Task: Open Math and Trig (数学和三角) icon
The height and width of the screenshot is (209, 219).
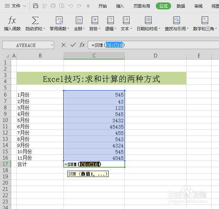Action: (x=205, y=20)
